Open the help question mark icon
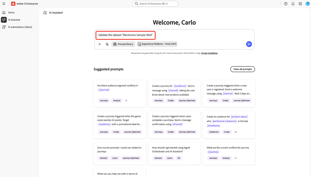Screen dimensions: 311x177 [286, 4]
